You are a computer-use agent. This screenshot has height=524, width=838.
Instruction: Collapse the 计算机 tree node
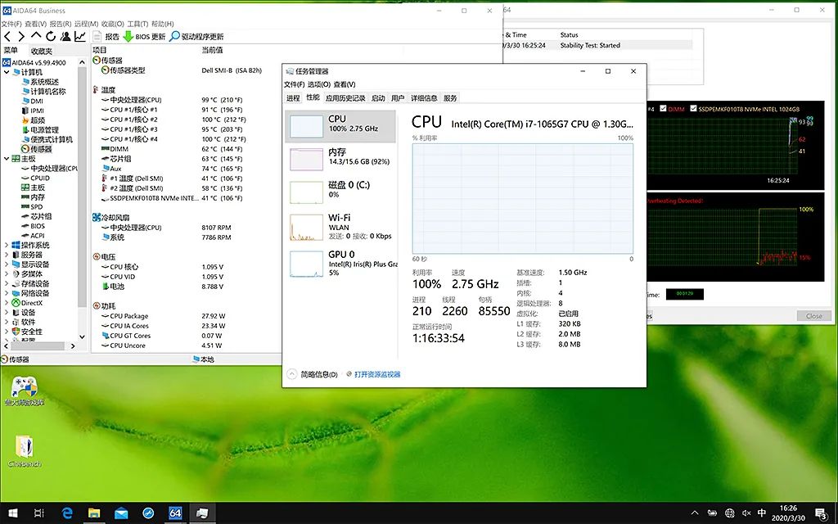click(7, 72)
